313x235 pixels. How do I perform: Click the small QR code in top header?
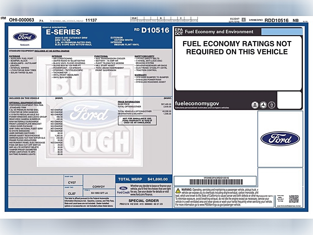[244, 20]
